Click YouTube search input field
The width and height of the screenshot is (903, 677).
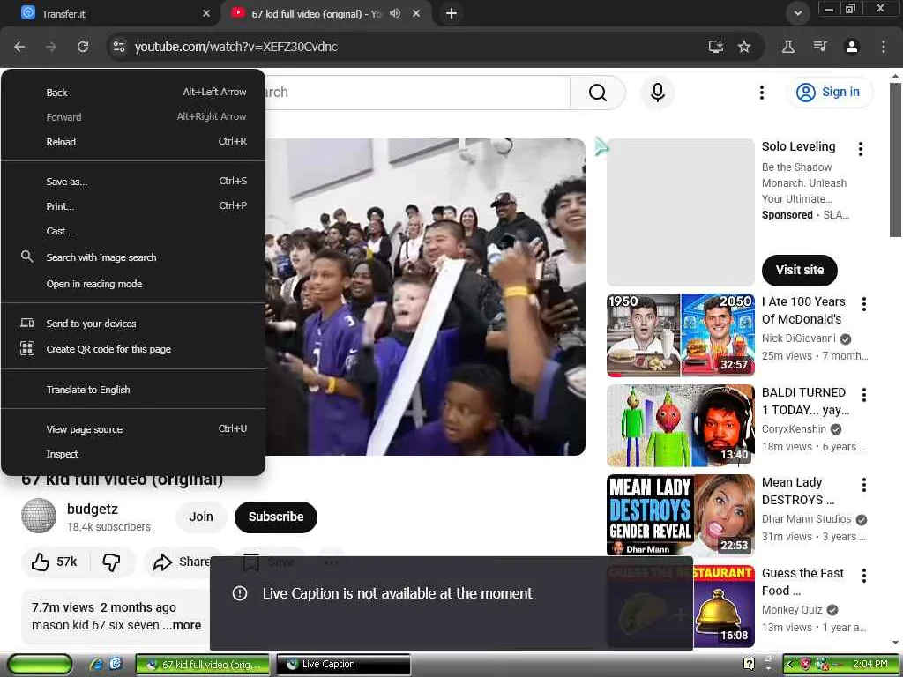click(417, 92)
